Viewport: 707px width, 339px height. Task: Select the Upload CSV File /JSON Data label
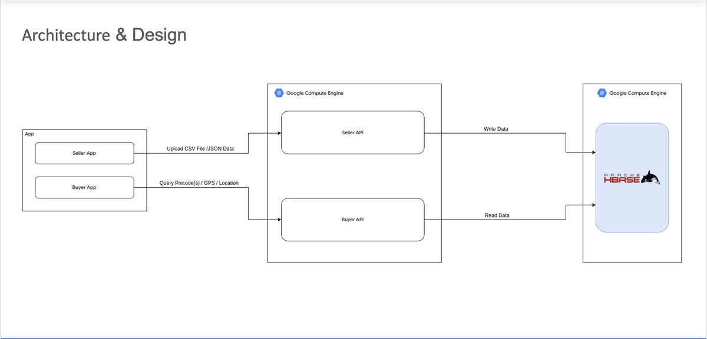(x=200, y=148)
